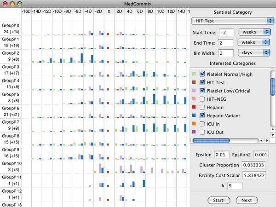276x207 pixels.
Task: Click the Cluster Proportion input field
Action: tap(253, 165)
